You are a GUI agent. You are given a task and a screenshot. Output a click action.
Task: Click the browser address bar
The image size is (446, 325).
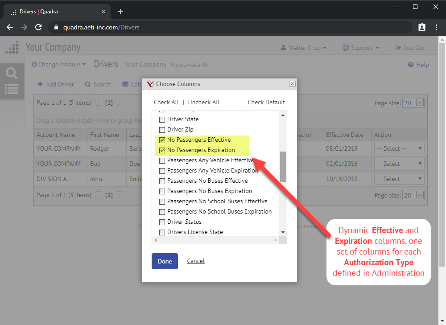(x=230, y=27)
